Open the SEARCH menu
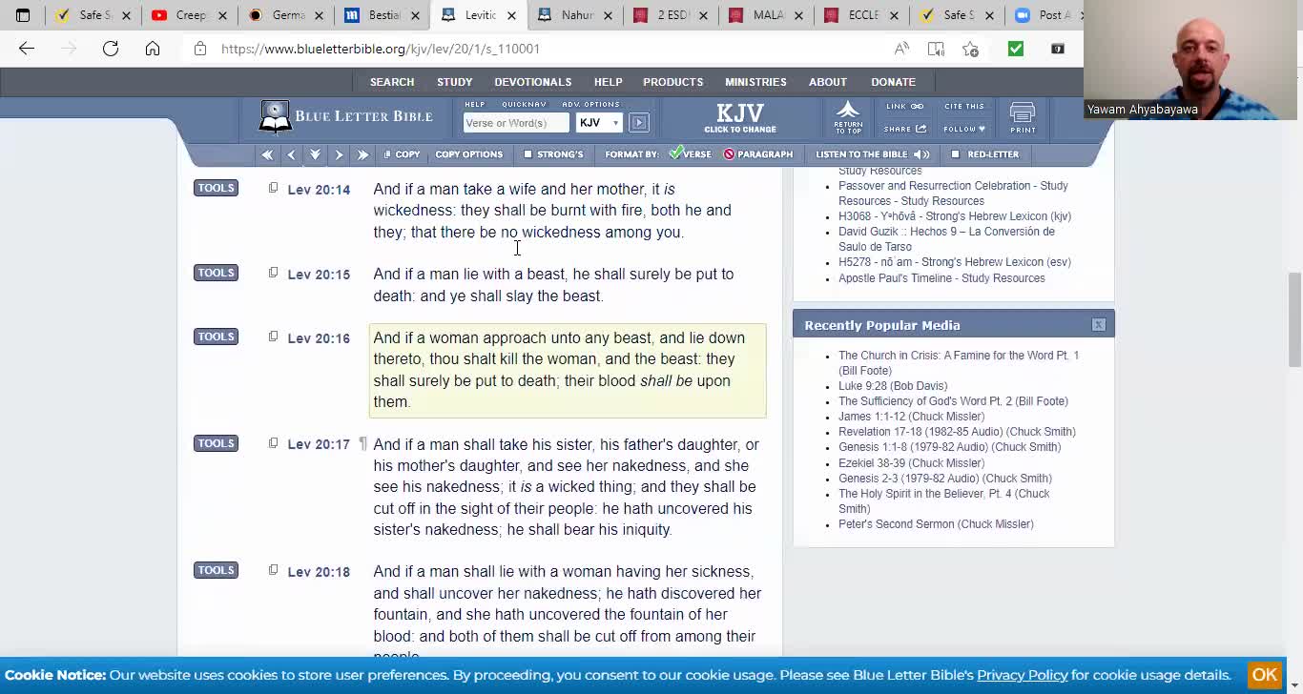Image resolution: width=1303 pixels, height=694 pixels. tap(392, 82)
